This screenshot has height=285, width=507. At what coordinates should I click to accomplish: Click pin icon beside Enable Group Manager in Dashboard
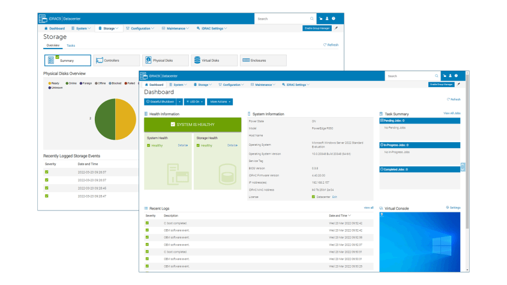458,85
